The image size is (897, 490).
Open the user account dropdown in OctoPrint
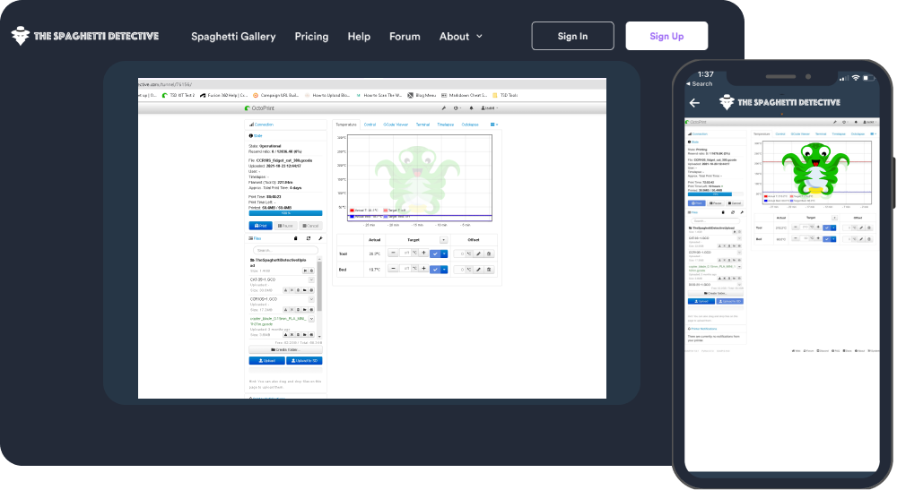click(x=490, y=107)
